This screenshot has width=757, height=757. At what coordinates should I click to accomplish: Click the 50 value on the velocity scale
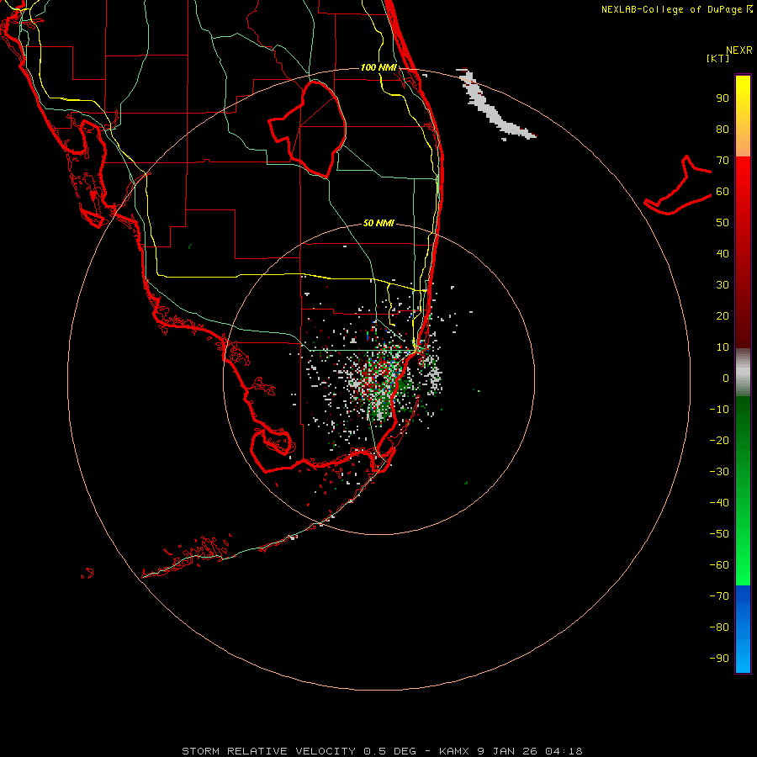coord(723,223)
